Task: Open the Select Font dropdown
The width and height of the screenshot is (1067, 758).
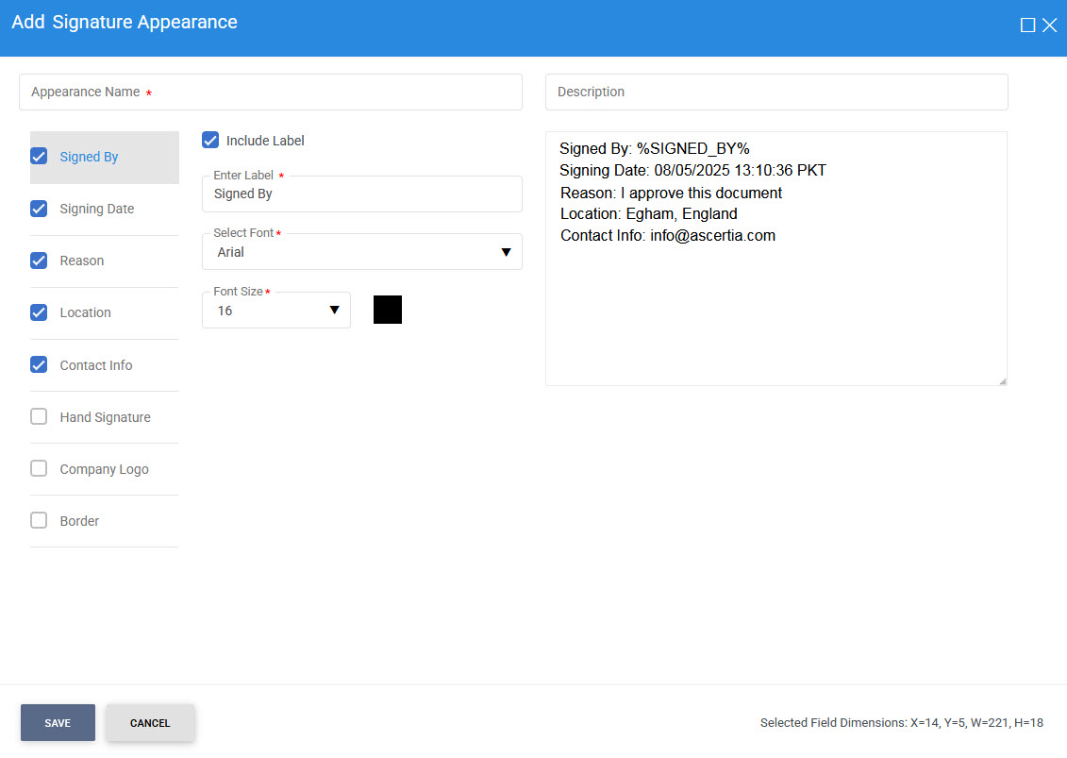Action: [x=361, y=252]
